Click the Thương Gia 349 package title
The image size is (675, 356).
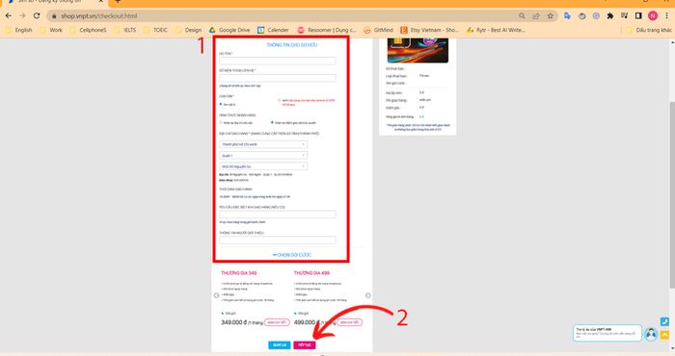click(238, 273)
